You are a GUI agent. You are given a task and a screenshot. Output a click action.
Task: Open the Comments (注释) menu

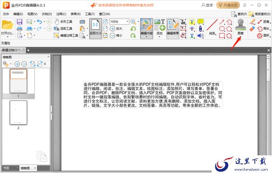[61, 14]
